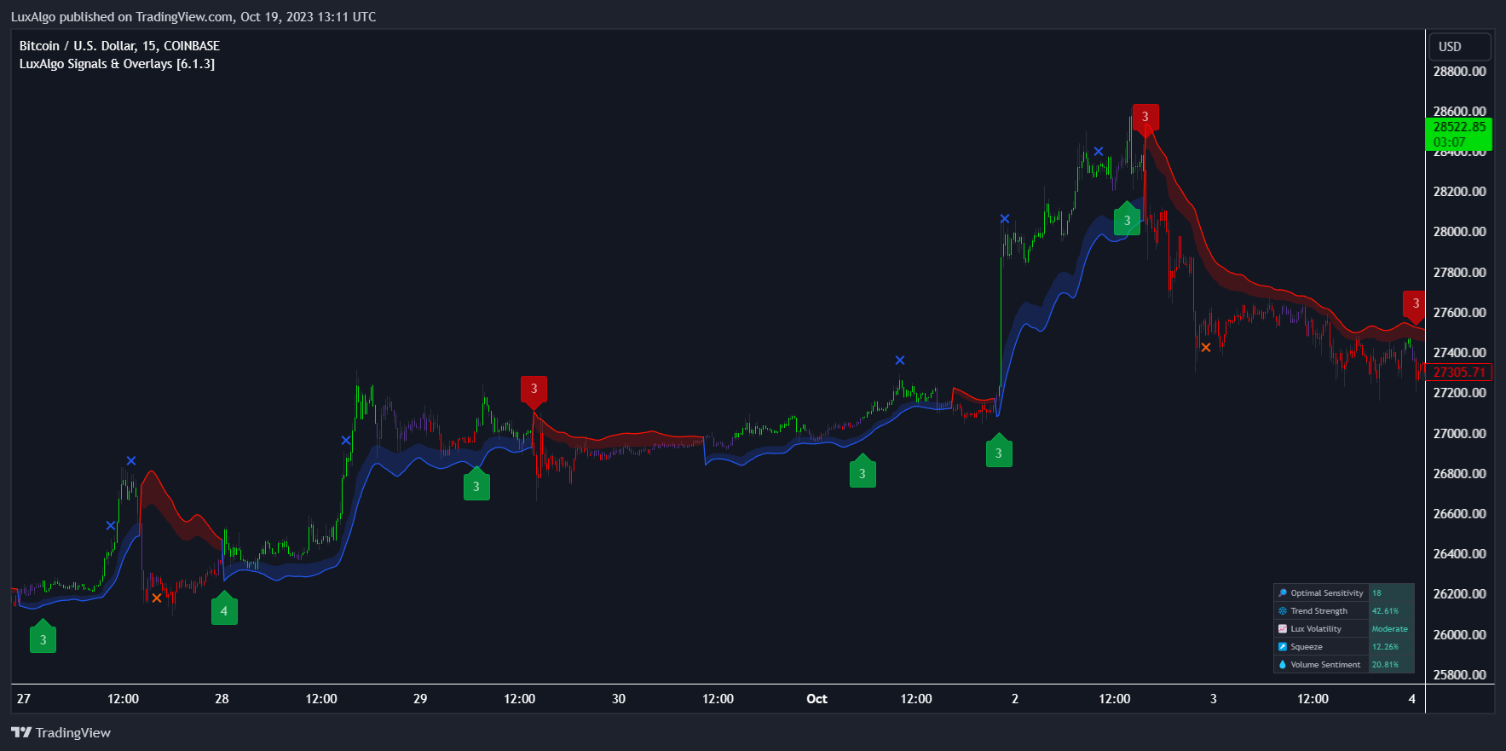Click the Squeeze arrow icon in the dashboard
1506x751 pixels.
(x=1283, y=647)
